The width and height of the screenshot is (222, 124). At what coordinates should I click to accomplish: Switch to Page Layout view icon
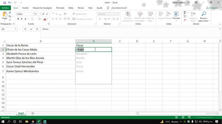pos(183,117)
